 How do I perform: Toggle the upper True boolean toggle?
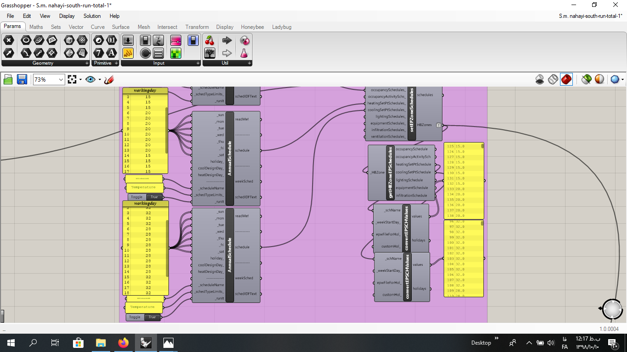point(154,197)
